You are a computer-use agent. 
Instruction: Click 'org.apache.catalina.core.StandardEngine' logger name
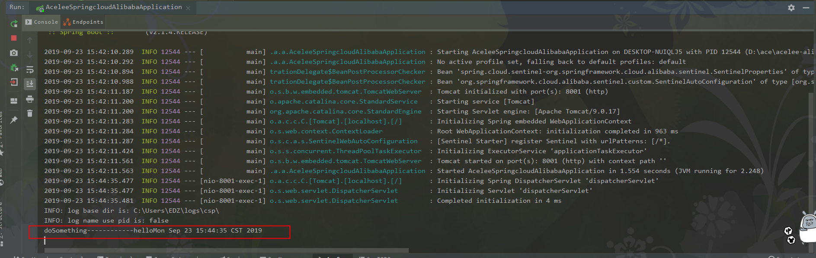pos(346,111)
